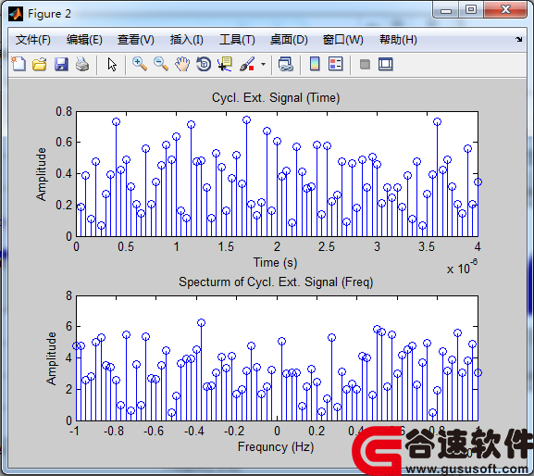Click the '1.5' x-tick label on time plot
This screenshot has width=534, height=476.
[226, 246]
